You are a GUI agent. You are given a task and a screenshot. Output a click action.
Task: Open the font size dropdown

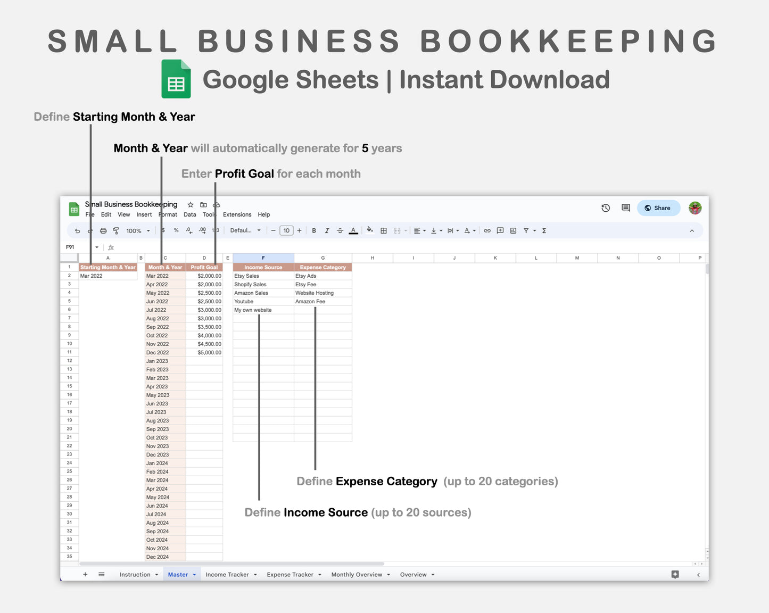click(286, 230)
